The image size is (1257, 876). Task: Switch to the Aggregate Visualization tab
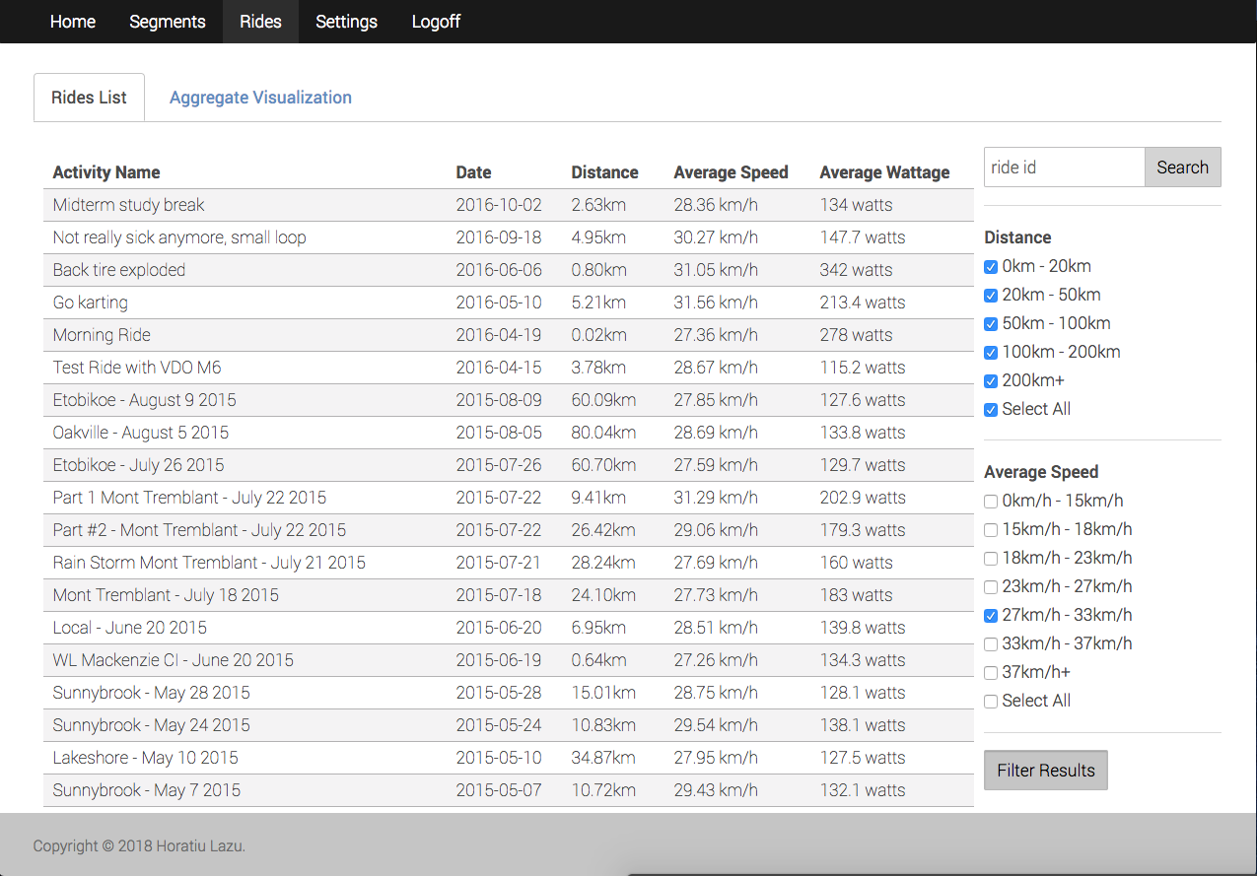coord(260,98)
